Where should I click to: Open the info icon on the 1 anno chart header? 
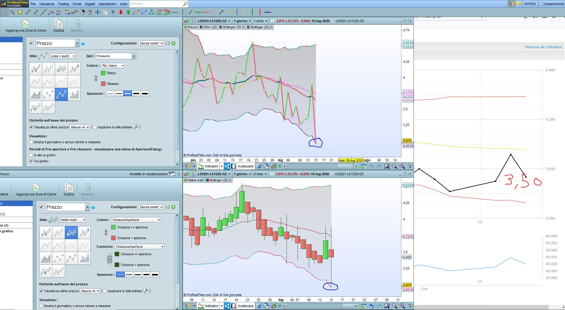[x=273, y=21]
